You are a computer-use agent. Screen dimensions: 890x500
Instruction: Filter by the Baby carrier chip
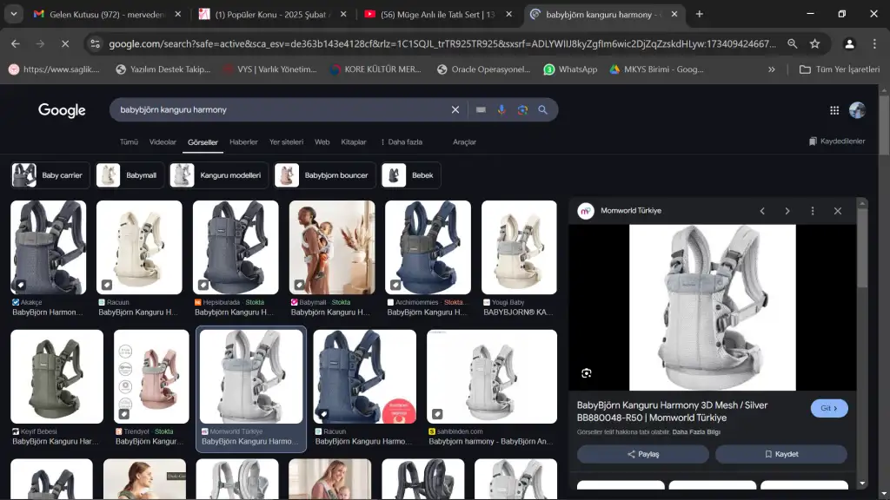[x=50, y=175]
